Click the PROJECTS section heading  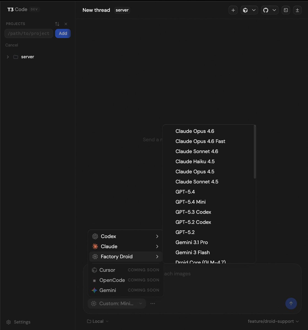click(x=16, y=24)
